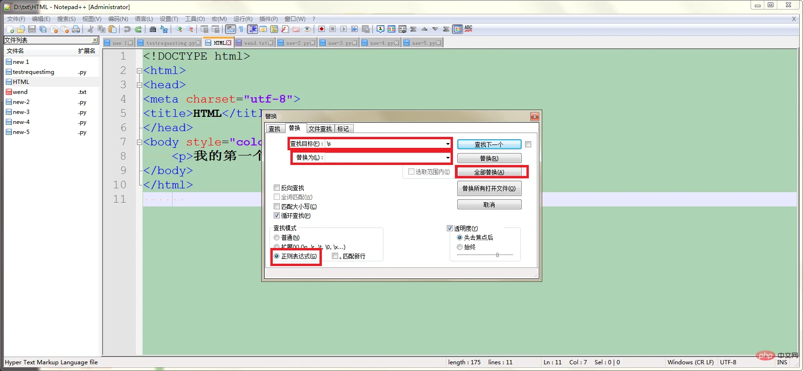Expand the 查找目标 (find what) dropdown arrow
Image resolution: width=803 pixels, height=371 pixels.
point(448,144)
